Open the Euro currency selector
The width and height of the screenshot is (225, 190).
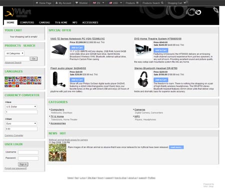pyautogui.click(x=21, y=123)
